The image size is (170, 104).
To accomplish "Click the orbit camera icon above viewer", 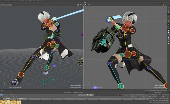I will (78, 5).
